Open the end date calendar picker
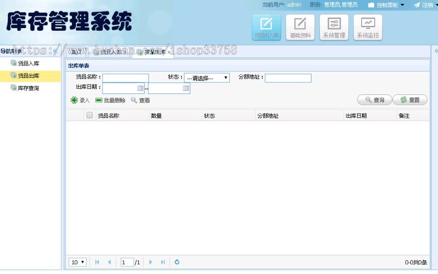The image size is (438, 274). click(186, 88)
